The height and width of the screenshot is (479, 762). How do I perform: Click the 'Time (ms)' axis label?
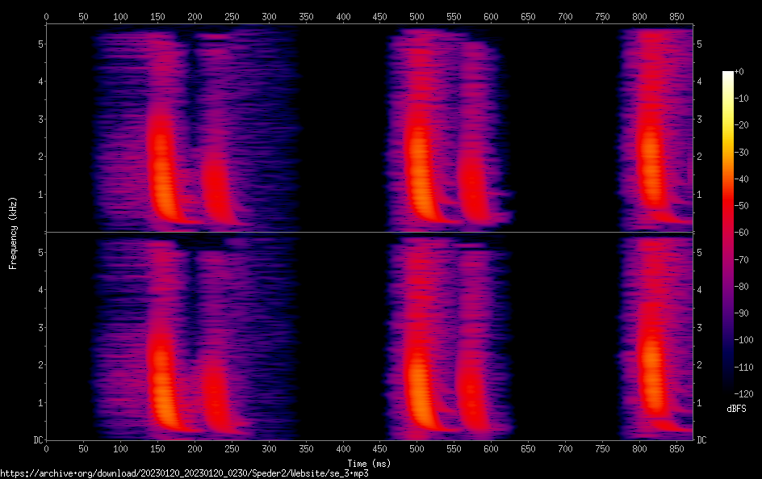click(x=368, y=463)
